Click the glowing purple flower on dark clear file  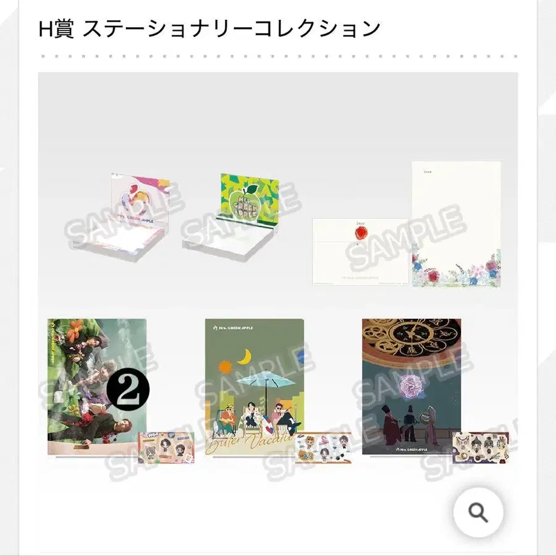click(411, 387)
